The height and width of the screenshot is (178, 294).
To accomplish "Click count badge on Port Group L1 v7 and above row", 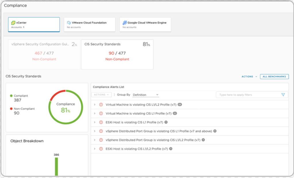I will click(215, 131).
